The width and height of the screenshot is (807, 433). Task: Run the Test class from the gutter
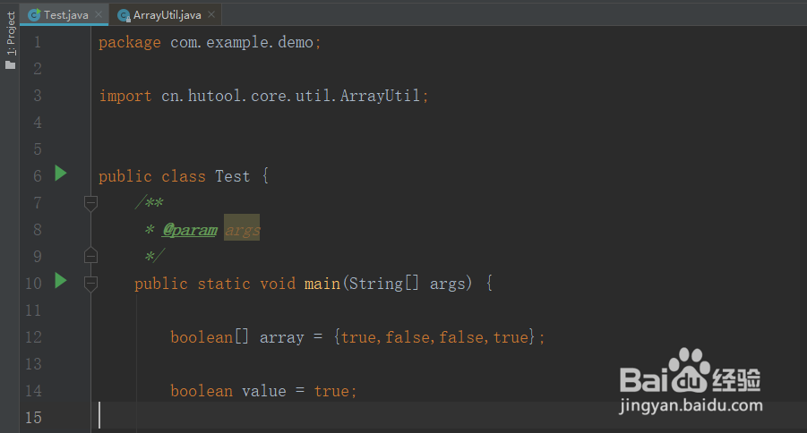tap(61, 174)
